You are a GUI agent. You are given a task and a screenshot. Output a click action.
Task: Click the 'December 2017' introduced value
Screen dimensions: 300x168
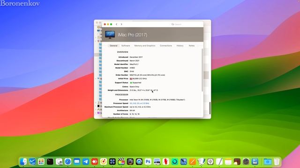(x=136, y=57)
